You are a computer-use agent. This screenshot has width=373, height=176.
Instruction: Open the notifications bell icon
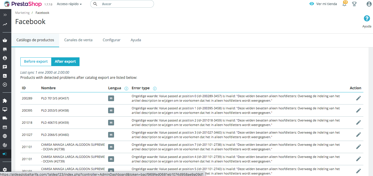[x=344, y=4]
